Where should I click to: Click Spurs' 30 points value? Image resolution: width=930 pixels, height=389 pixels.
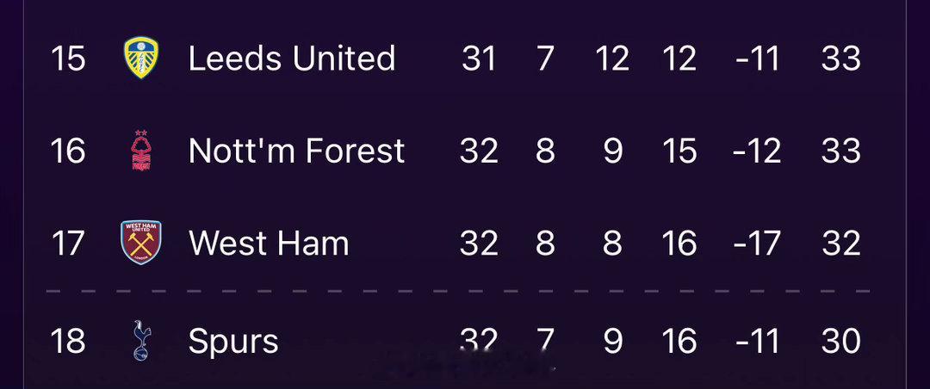click(x=841, y=341)
